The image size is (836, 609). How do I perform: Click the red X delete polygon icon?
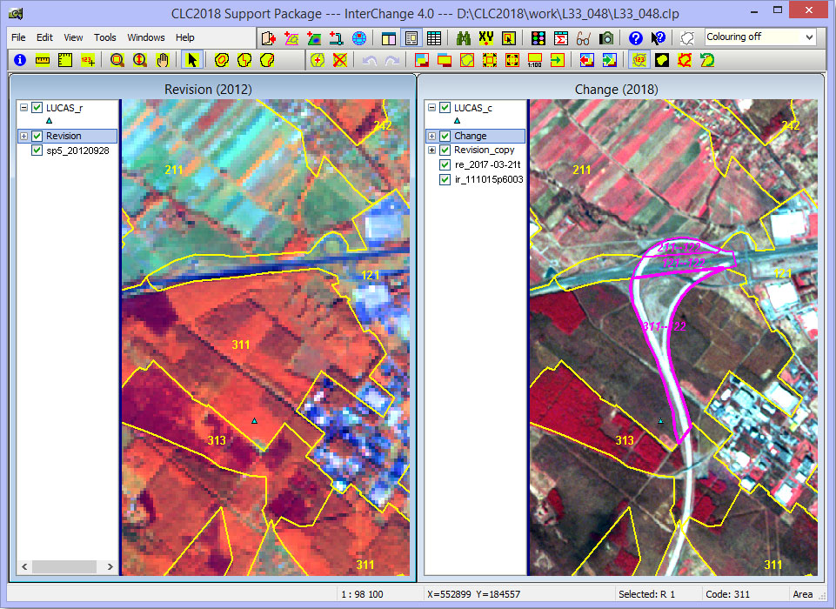[x=340, y=60]
